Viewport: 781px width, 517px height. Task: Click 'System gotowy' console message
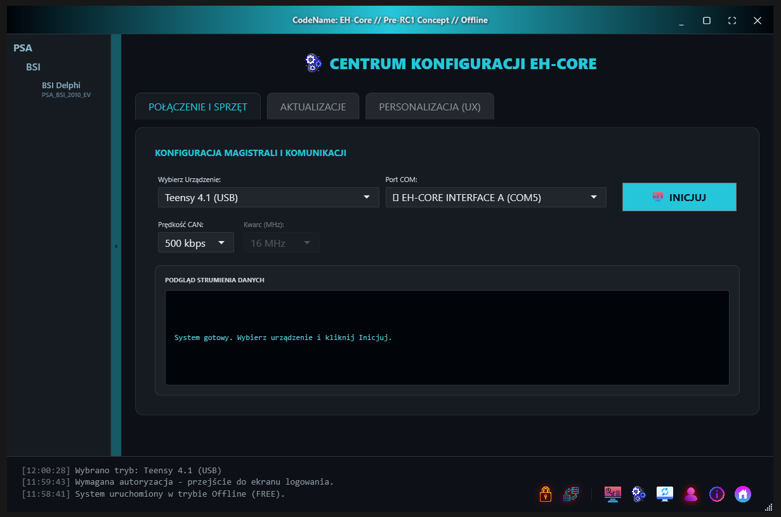283,337
